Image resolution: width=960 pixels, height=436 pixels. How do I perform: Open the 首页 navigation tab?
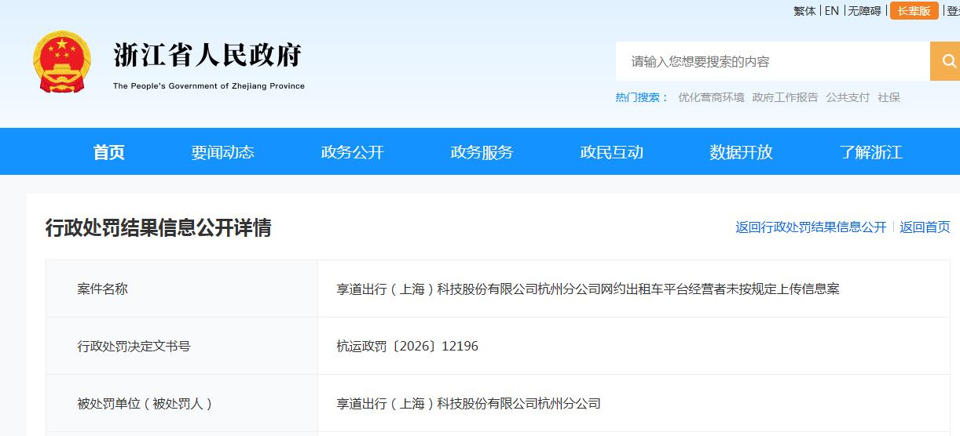109,152
